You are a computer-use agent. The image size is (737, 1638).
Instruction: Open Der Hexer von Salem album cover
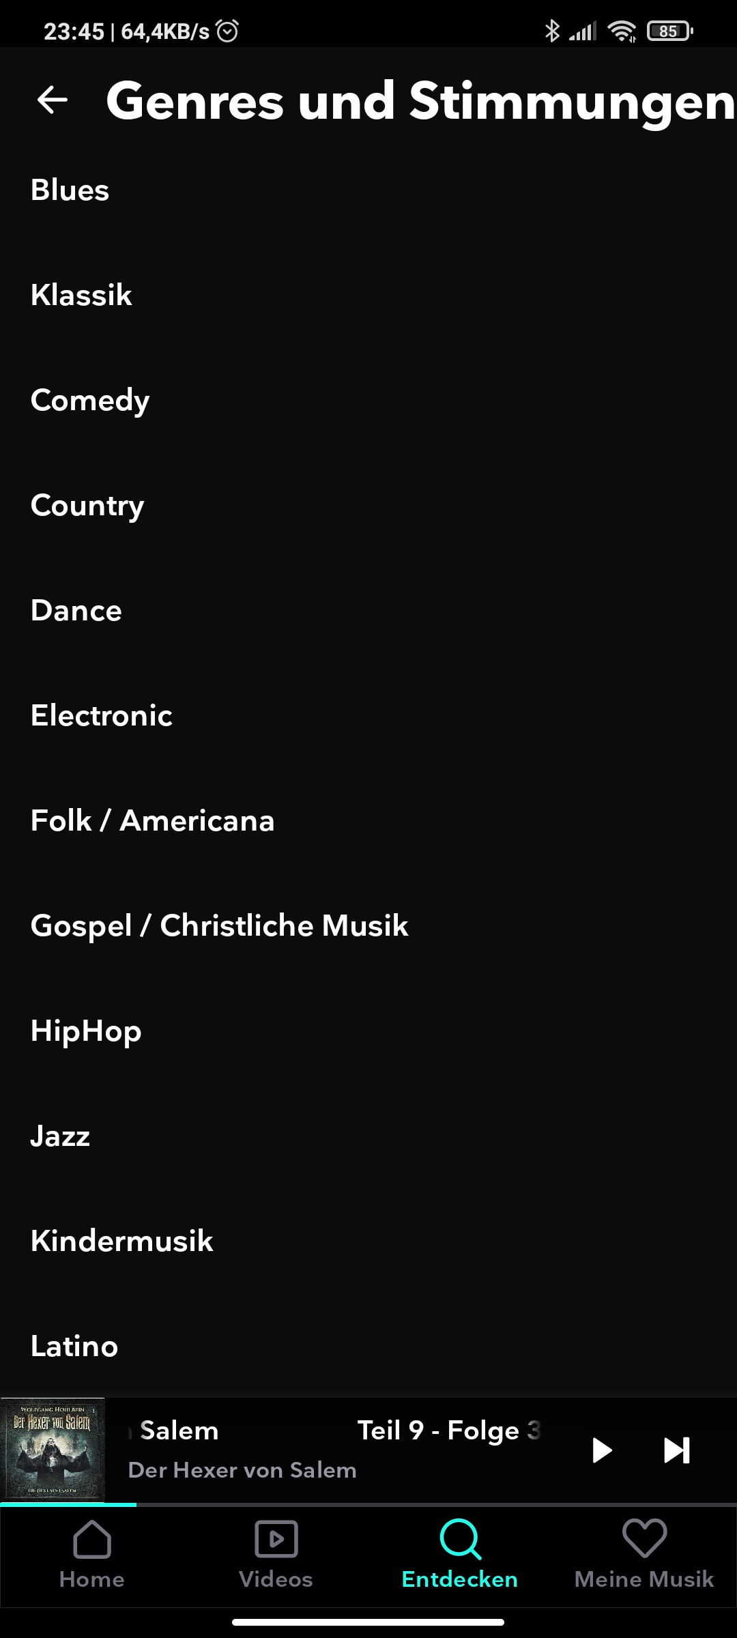tap(53, 1450)
